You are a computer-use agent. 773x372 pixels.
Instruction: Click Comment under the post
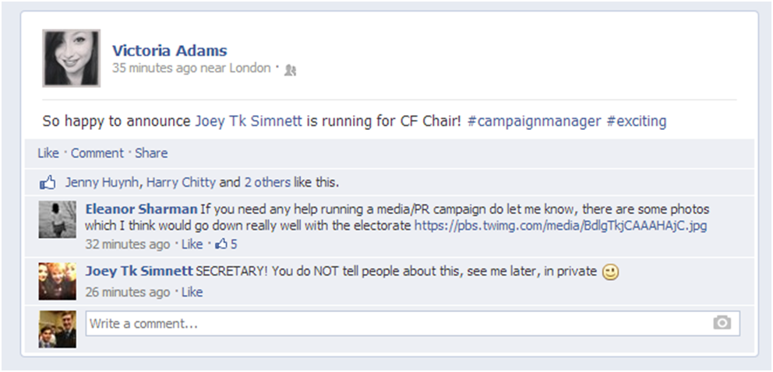coord(97,153)
